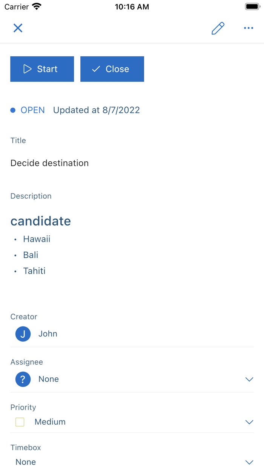This screenshot has width=264, height=470.
Task: Tap the Updated at 8/7/2022 label
Action: pos(97,110)
